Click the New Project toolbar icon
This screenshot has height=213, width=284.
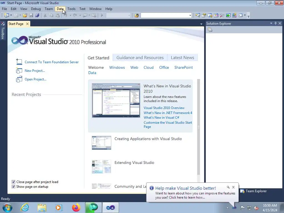tap(7, 16)
